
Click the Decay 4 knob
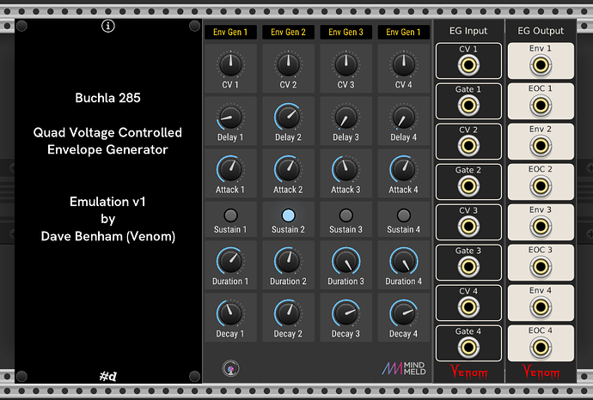404,313
